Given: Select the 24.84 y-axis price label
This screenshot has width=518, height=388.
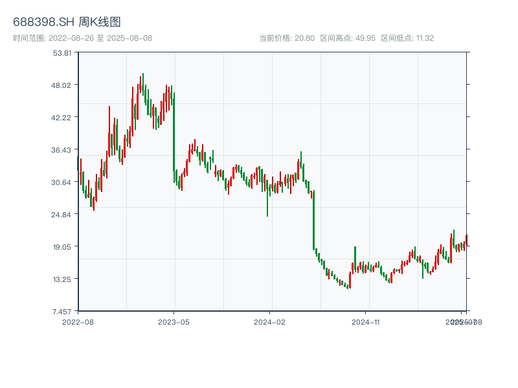Looking at the screenshot, I should click(63, 215).
